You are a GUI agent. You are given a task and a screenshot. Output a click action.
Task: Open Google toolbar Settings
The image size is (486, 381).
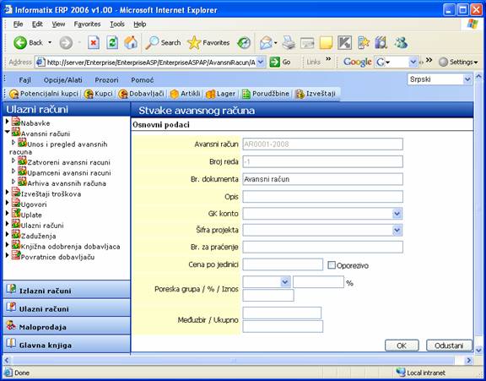458,62
